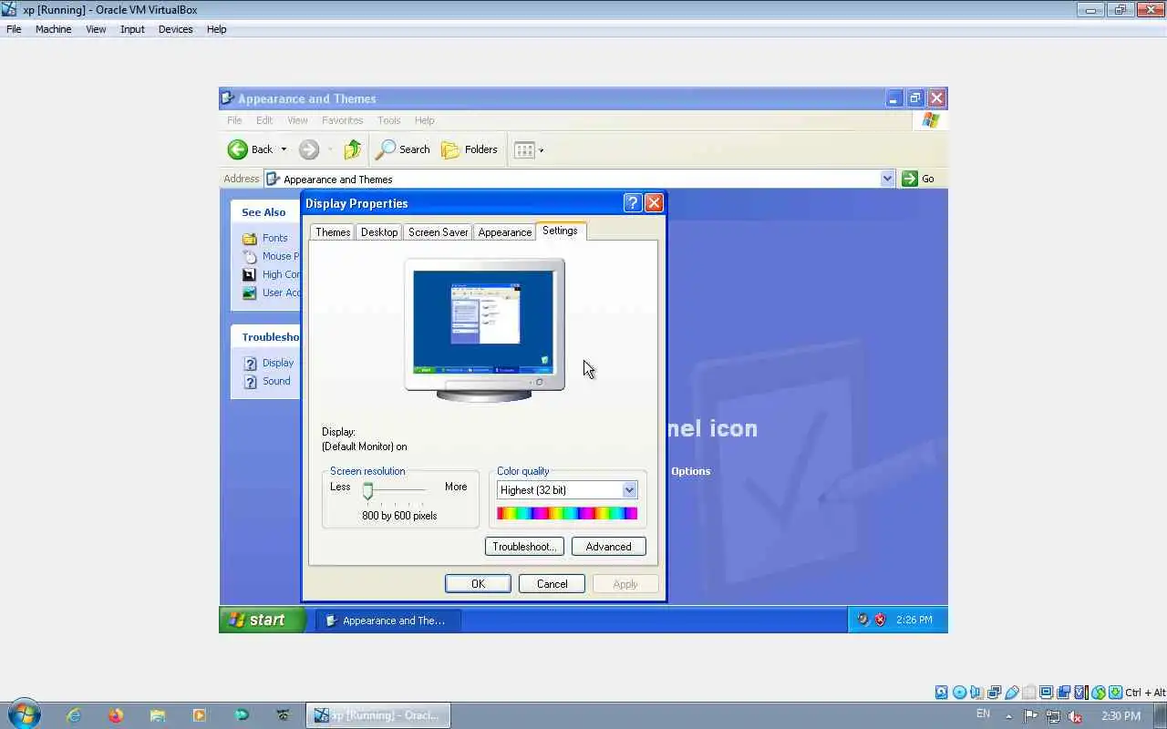Switch to the Themes tab

pyautogui.click(x=333, y=232)
